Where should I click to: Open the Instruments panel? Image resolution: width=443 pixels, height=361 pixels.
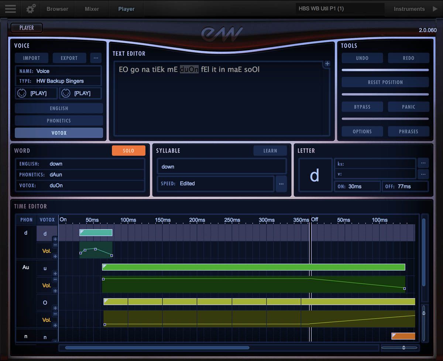click(409, 9)
